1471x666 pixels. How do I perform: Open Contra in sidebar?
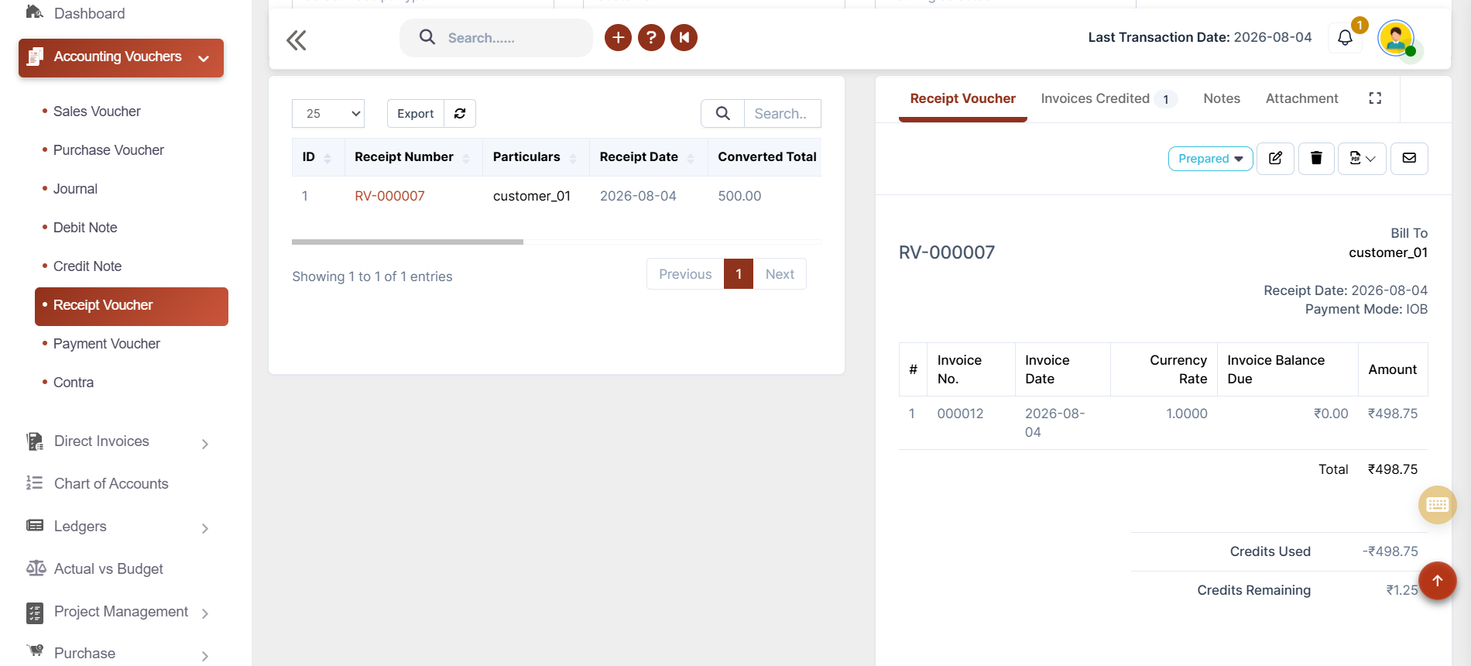(x=74, y=383)
